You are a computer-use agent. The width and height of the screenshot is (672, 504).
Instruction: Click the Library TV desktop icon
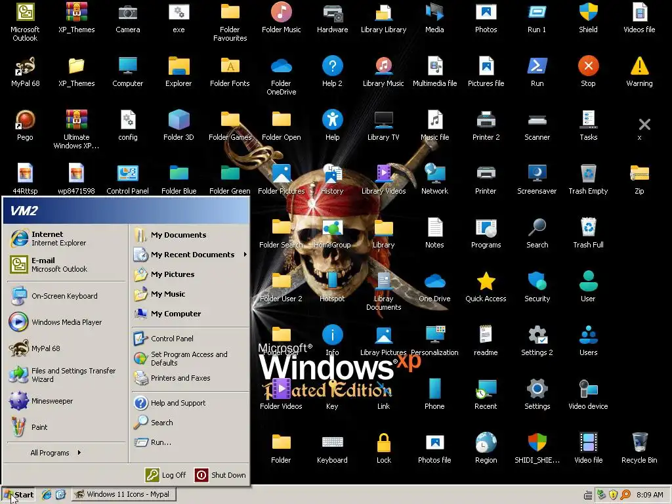(x=383, y=126)
